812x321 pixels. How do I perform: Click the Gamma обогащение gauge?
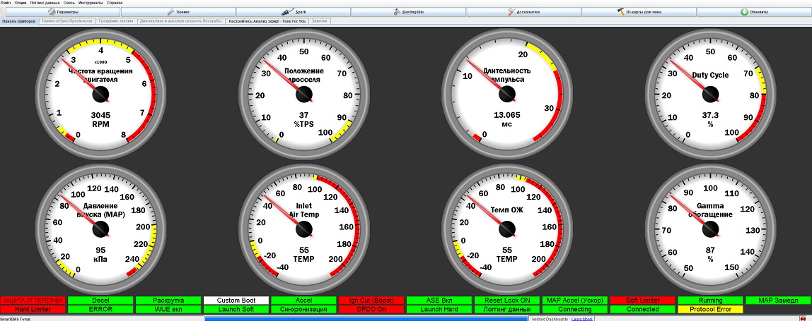(x=710, y=229)
